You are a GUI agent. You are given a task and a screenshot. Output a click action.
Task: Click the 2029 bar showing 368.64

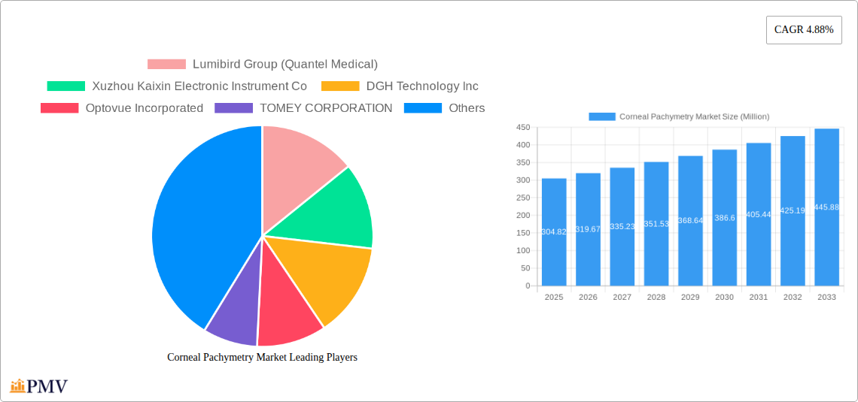click(690, 221)
